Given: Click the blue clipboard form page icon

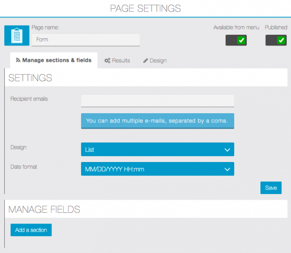Looking at the screenshot, I should 16,35.
